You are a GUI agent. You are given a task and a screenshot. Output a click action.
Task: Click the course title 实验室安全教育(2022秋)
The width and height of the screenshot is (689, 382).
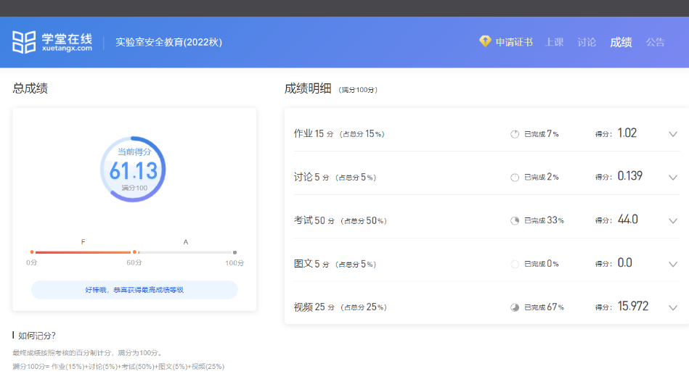click(168, 42)
